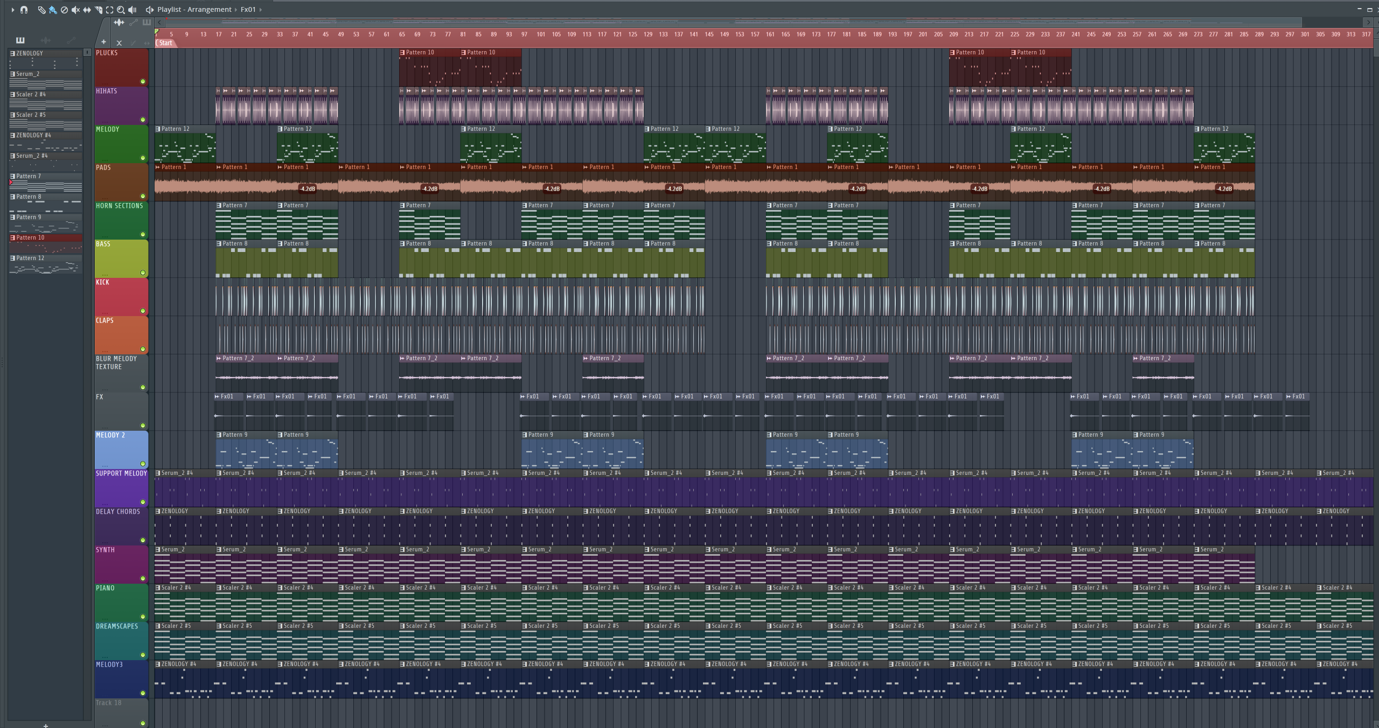
Task: Select the Playback speaker tool
Action: click(133, 10)
